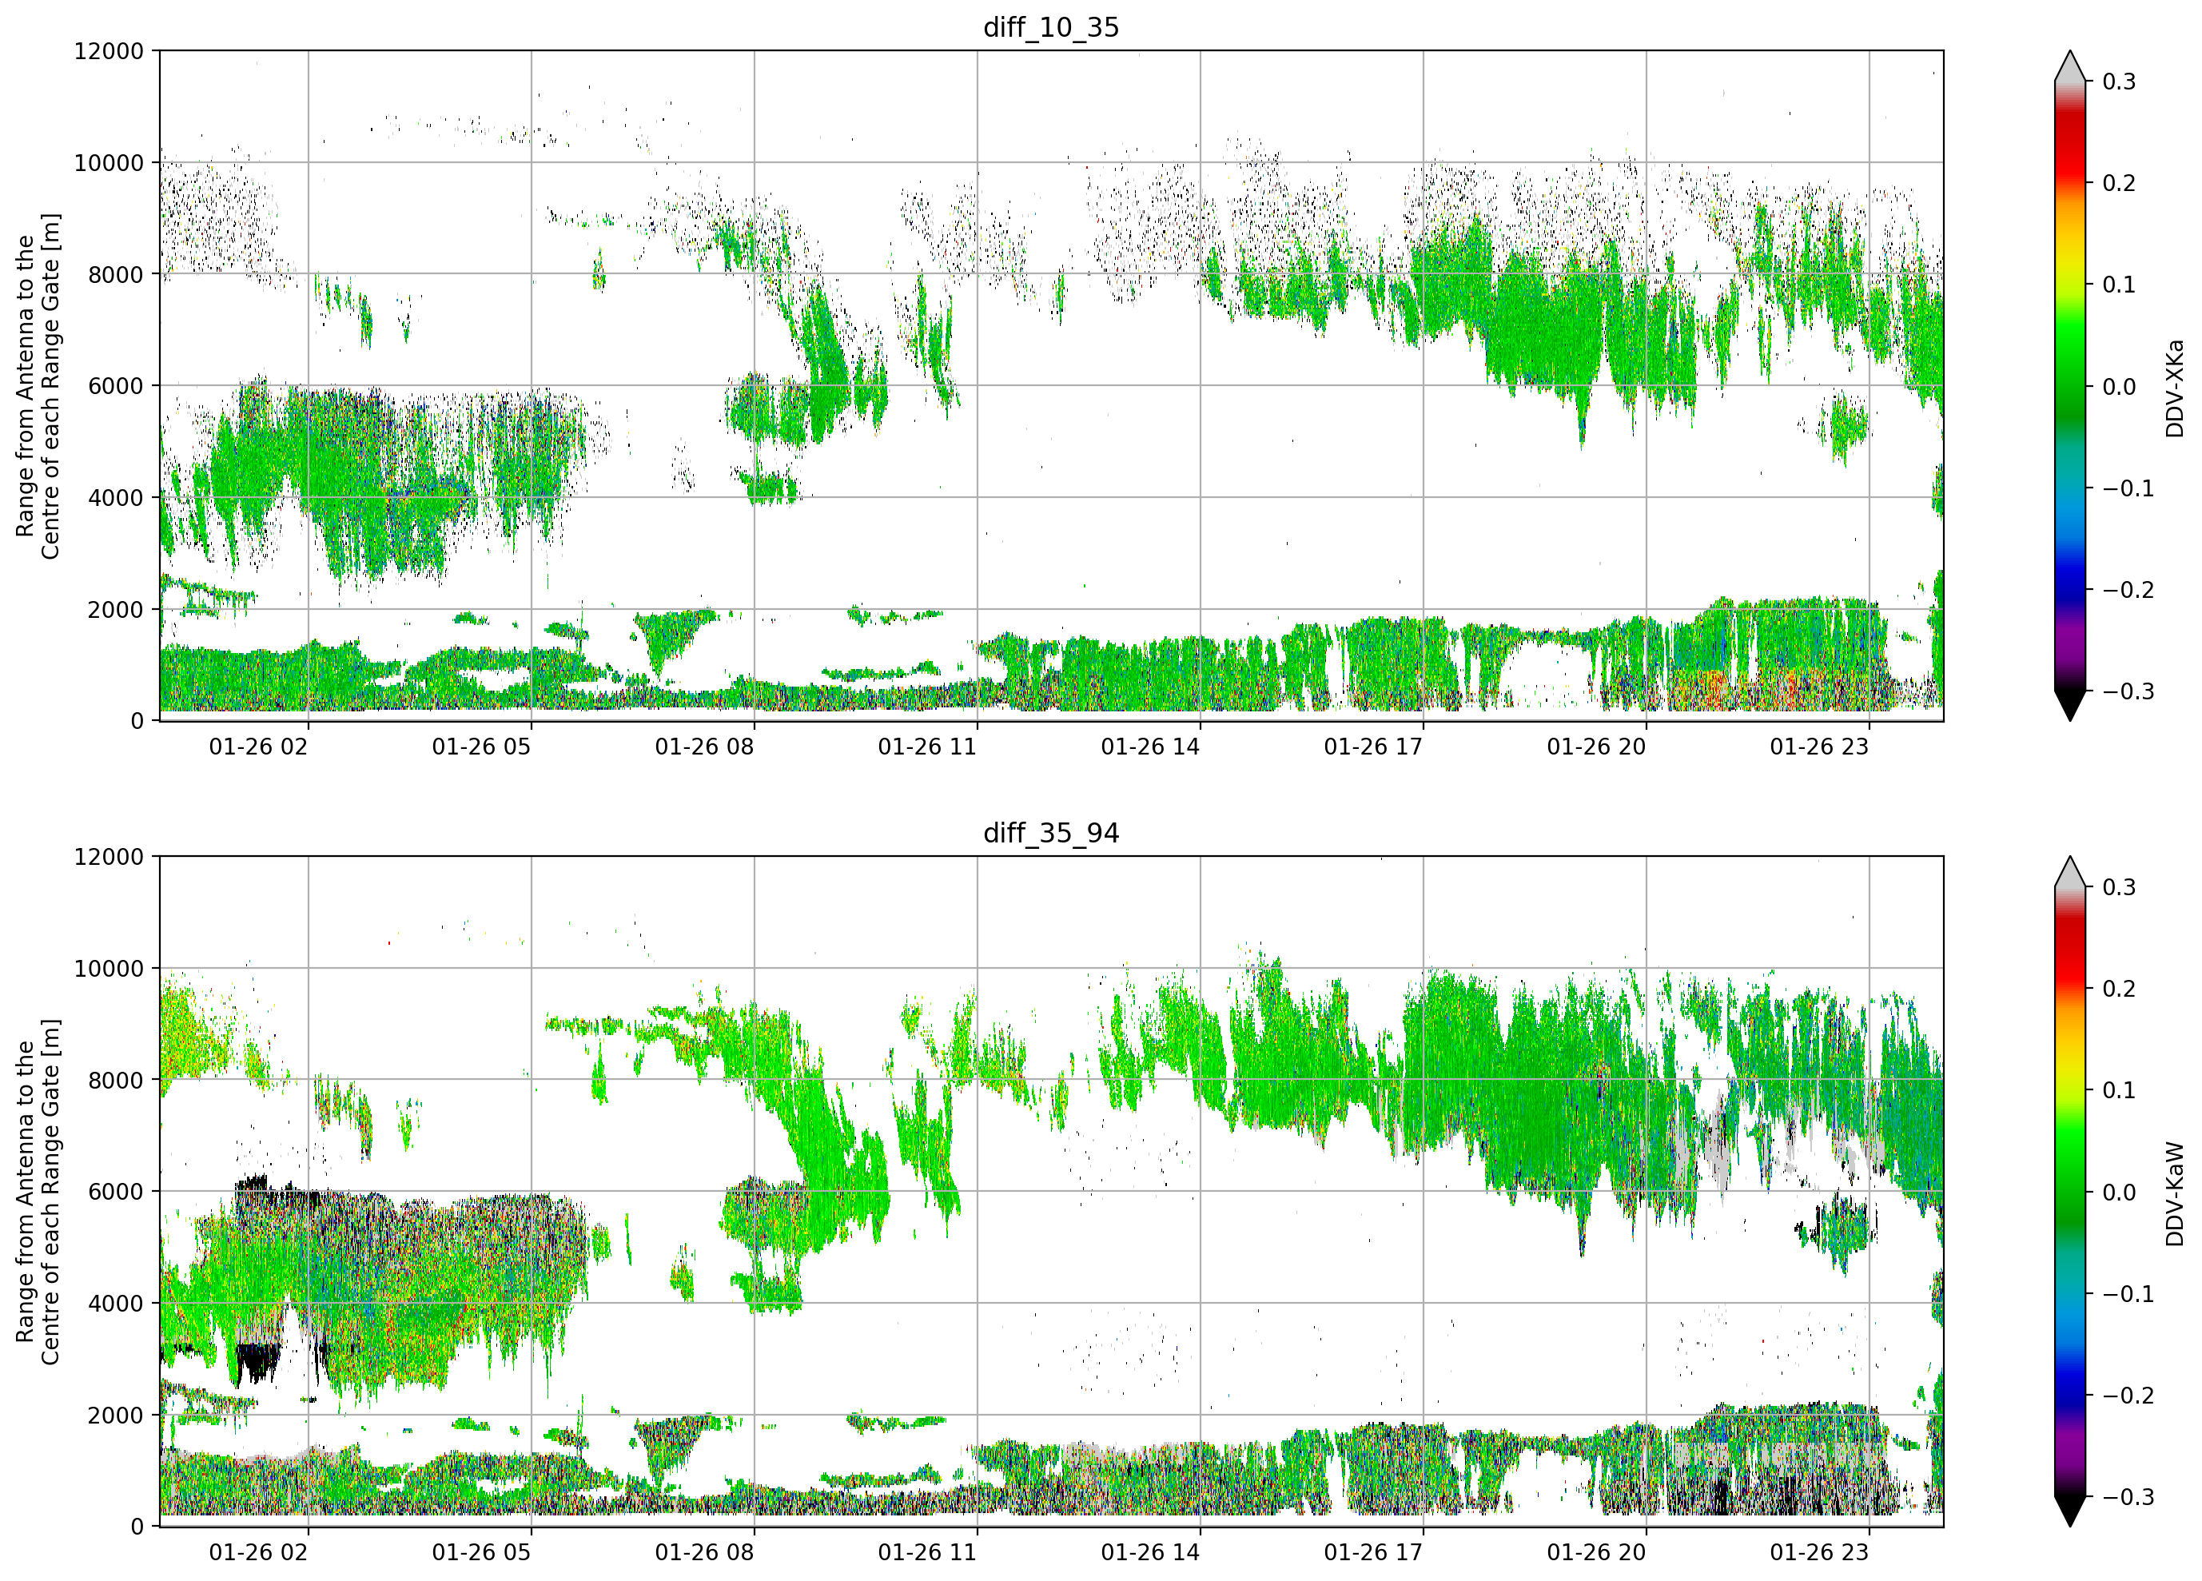The height and width of the screenshot is (1581, 2202).
Task: Click '01-26 17' x-tick under diff_10_35 plot
Action: (1373, 747)
